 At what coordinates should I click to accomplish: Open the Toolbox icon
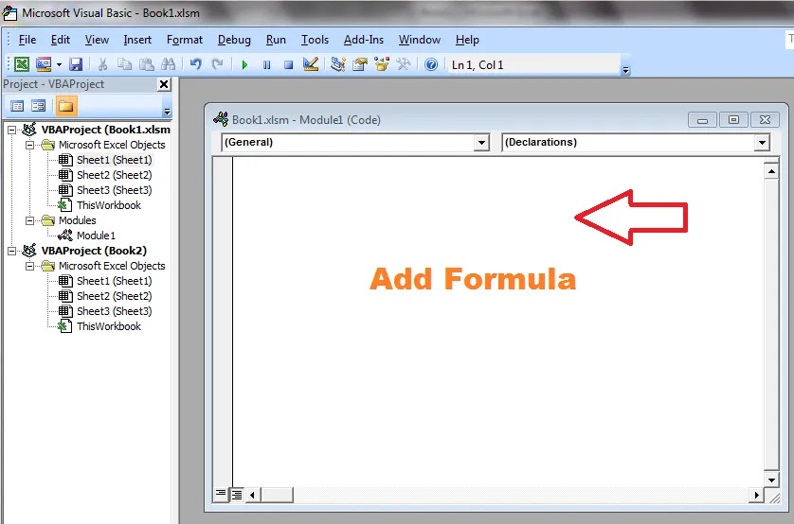coord(404,64)
